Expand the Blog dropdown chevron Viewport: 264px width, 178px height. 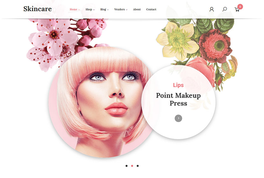(108, 10)
